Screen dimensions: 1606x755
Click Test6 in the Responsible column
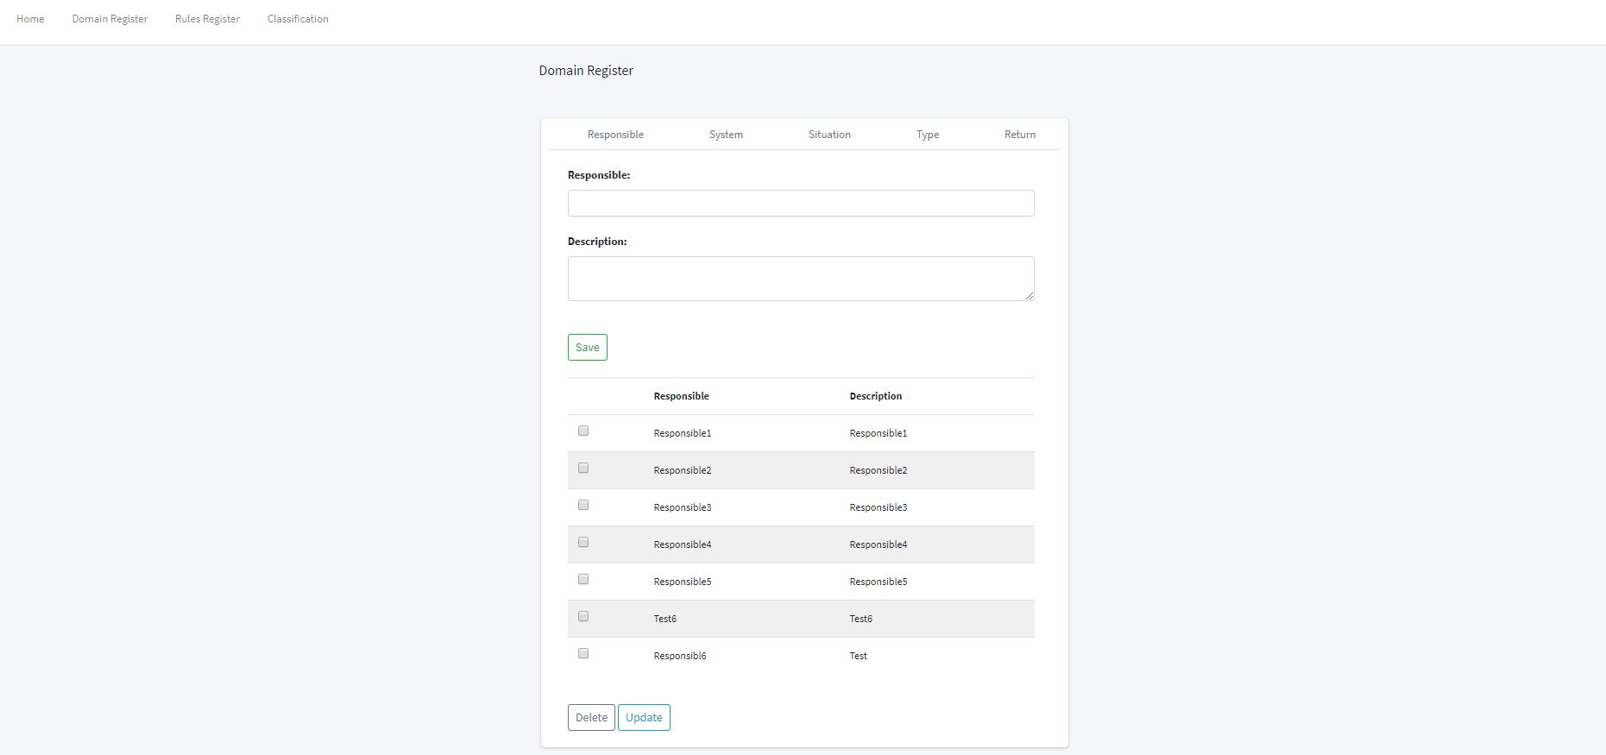tap(664, 619)
